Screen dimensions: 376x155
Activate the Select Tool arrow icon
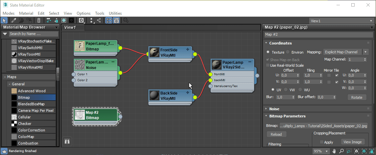pos(4,21)
